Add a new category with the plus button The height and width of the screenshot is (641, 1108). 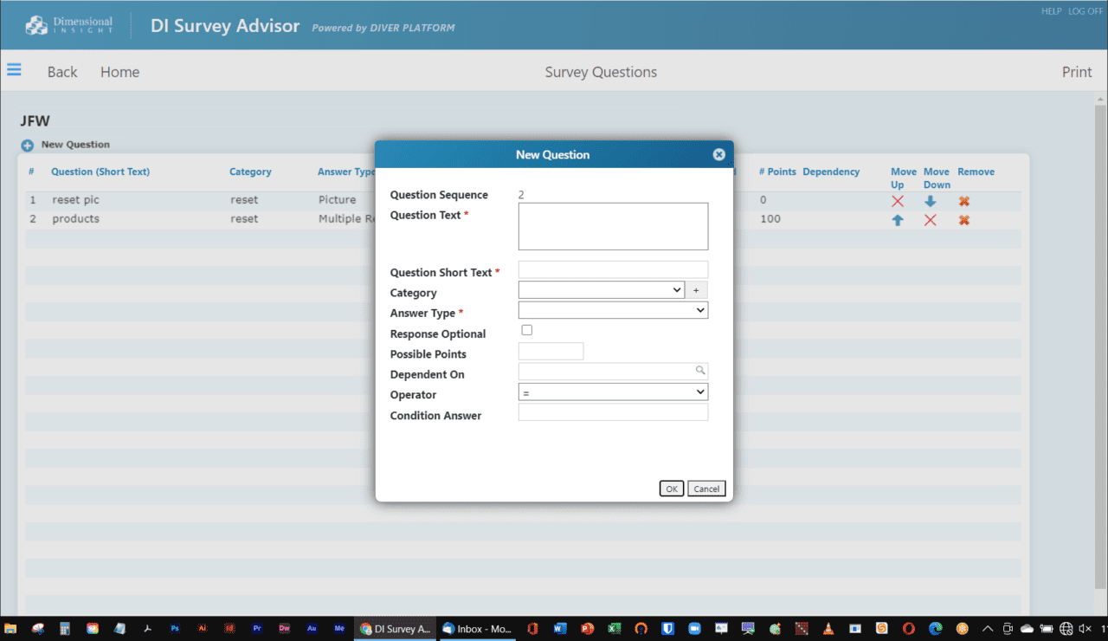[696, 289]
